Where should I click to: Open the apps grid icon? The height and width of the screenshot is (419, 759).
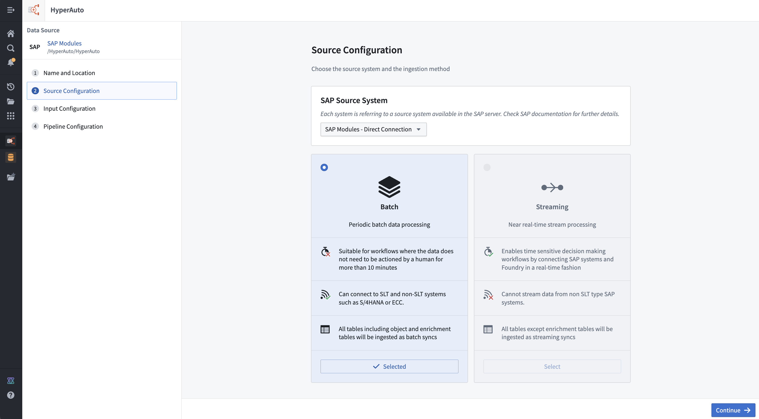click(x=11, y=116)
